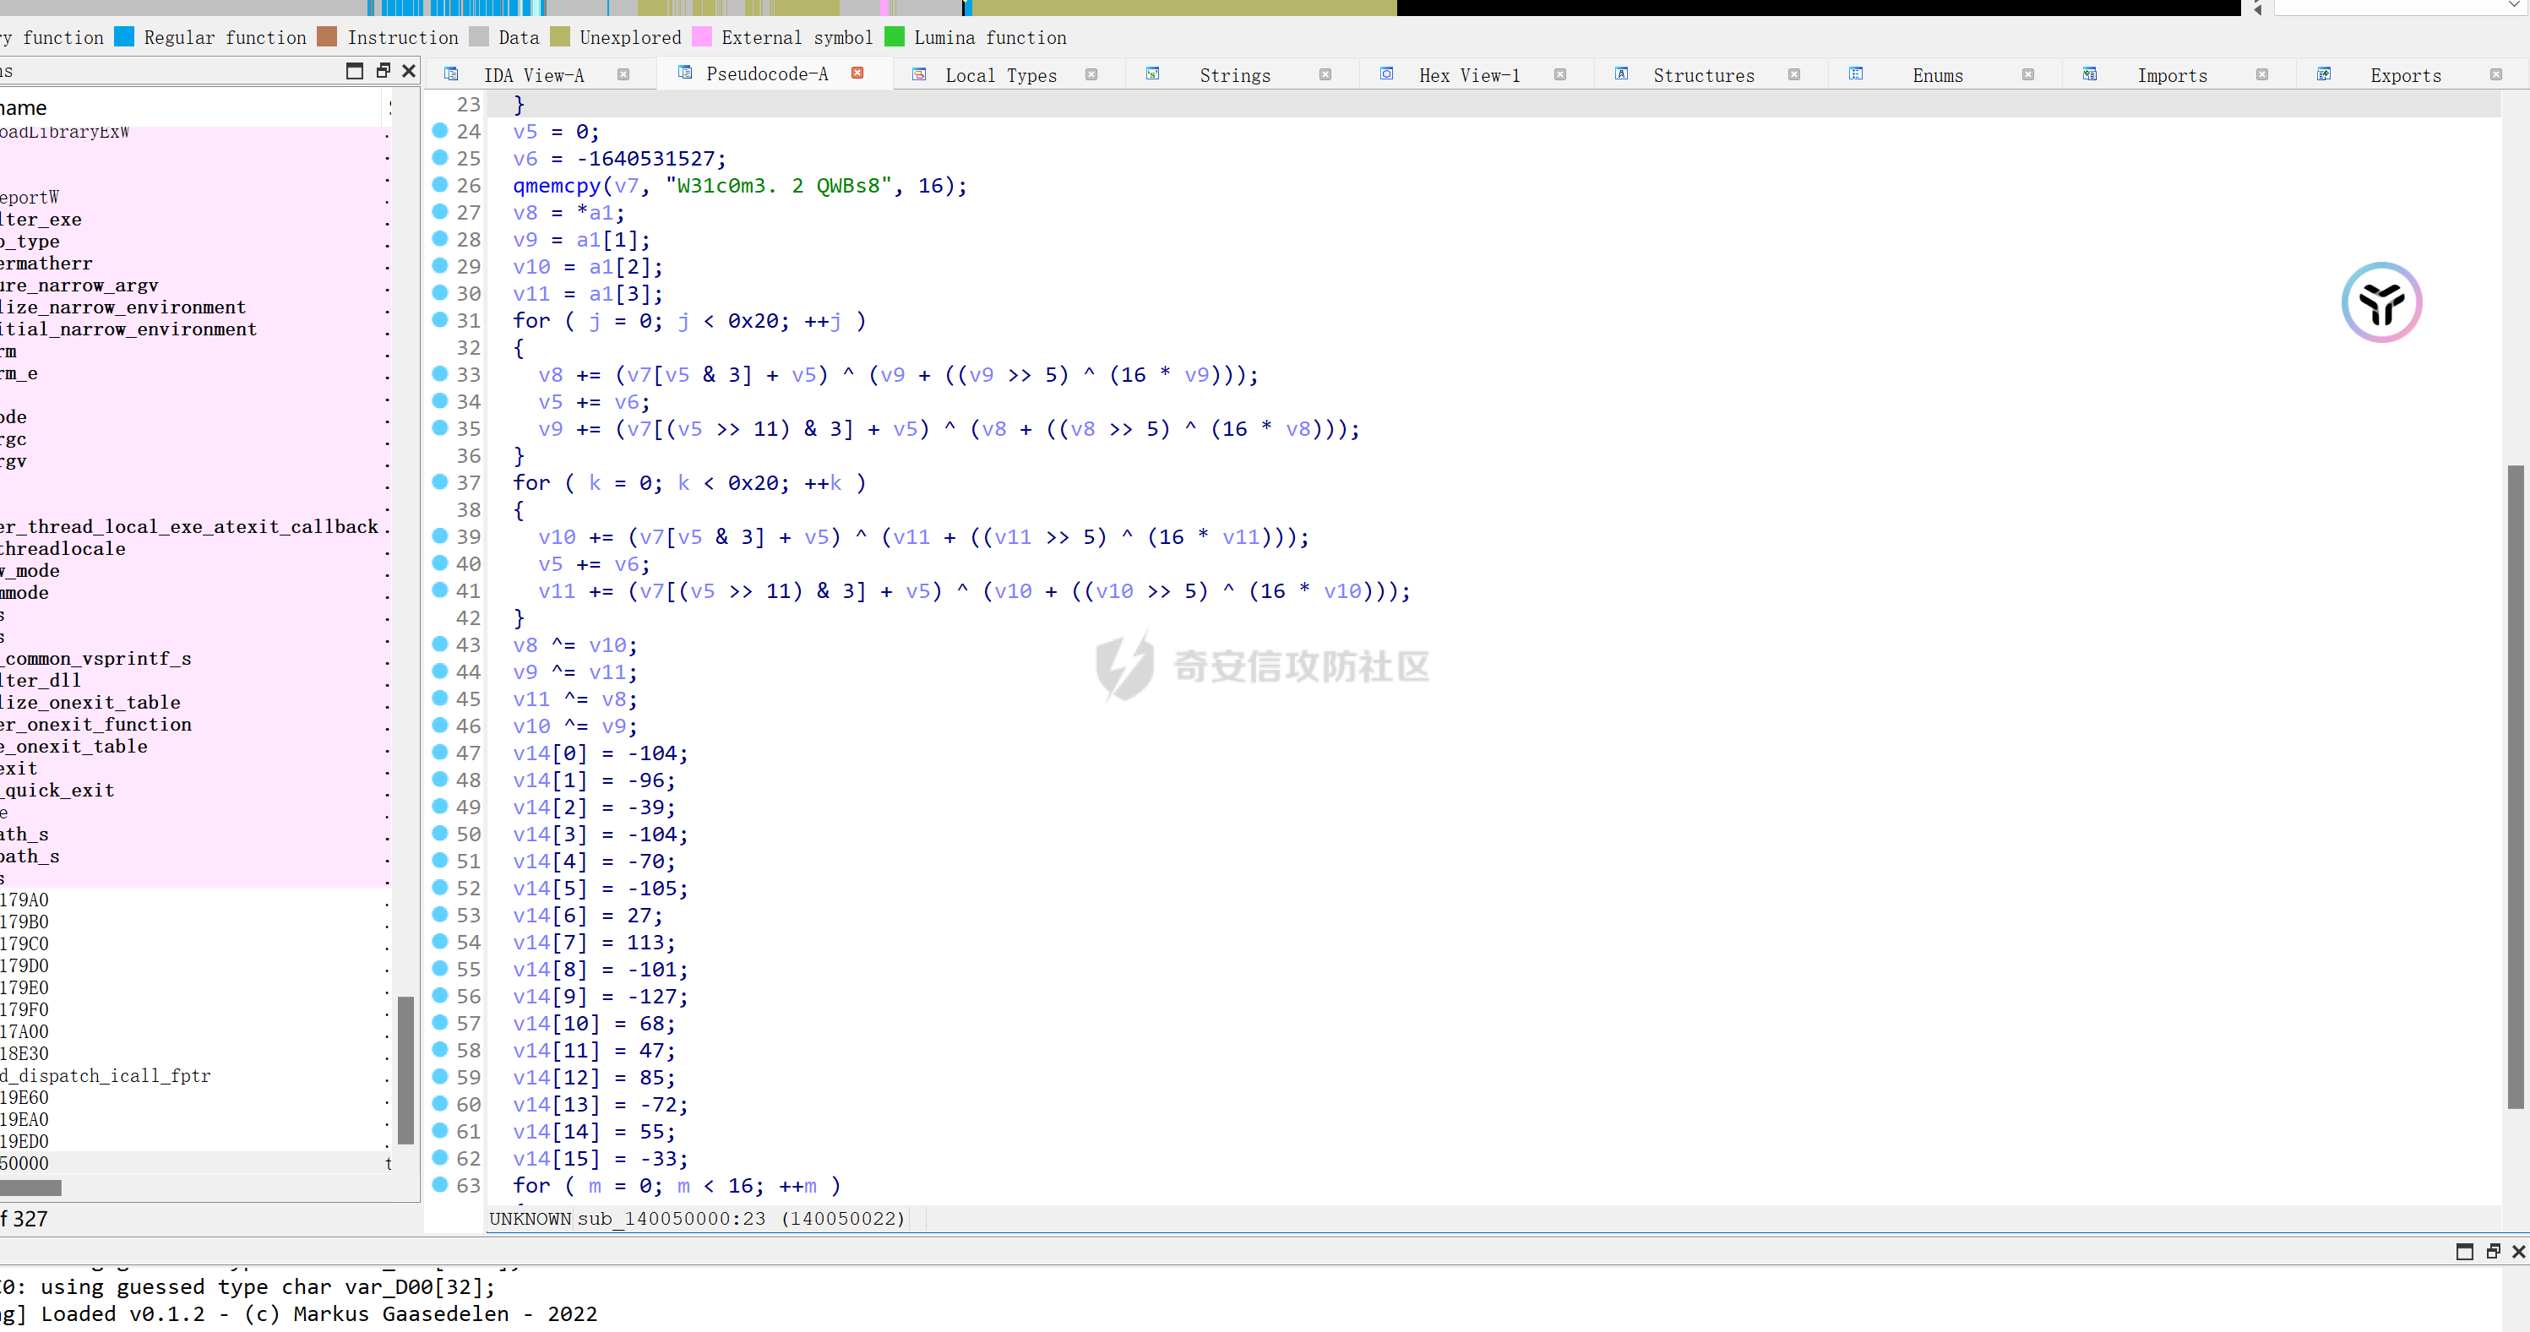Click the Hex View-1 tab icon
Screen dimensions: 2530x1332
coord(1387,74)
